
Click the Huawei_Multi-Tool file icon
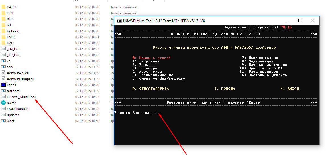pyautogui.click(x=3, y=97)
